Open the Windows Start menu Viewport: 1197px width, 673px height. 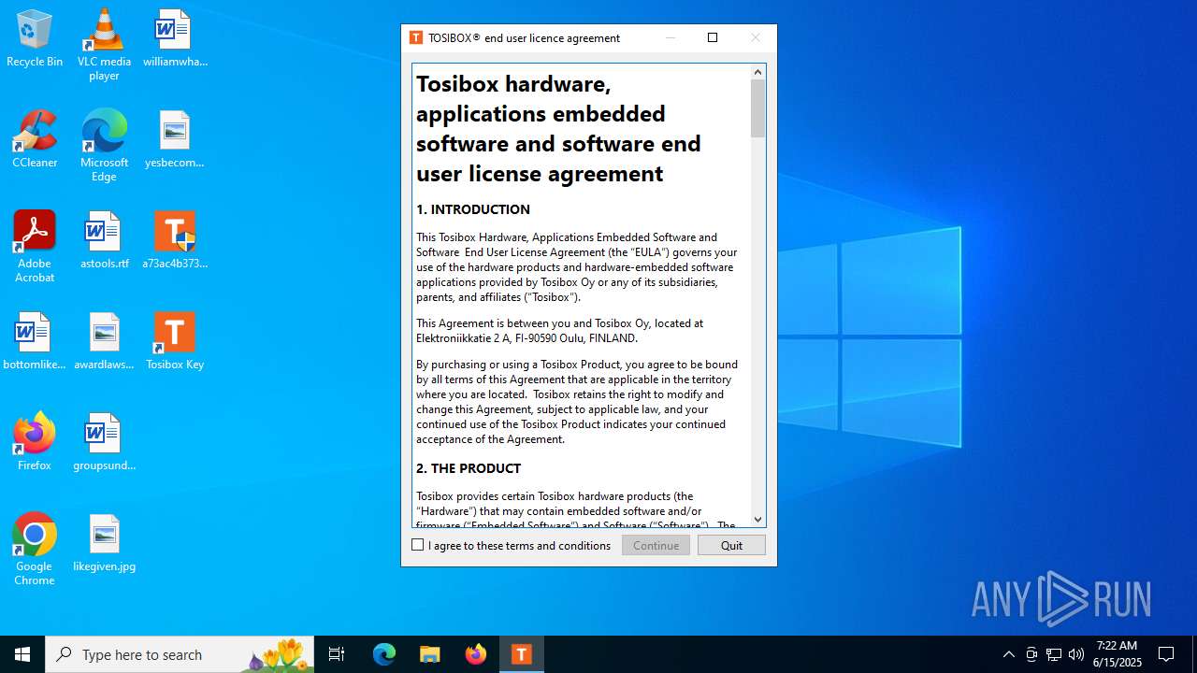tap(22, 654)
